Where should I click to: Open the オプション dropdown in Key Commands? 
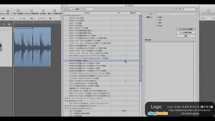tap(68, 9)
